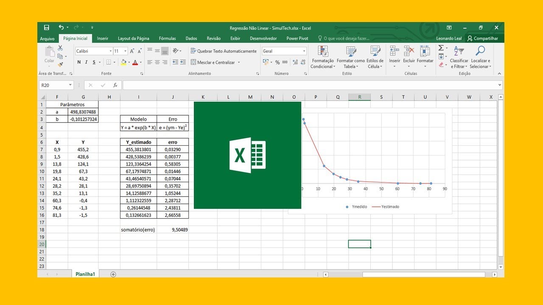This screenshot has width=543, height=305.
Task: Undo the last action
Action: coord(61,28)
